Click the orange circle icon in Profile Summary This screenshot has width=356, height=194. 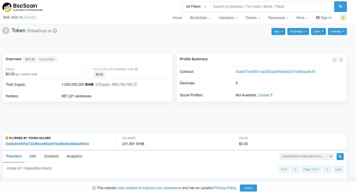335,60
